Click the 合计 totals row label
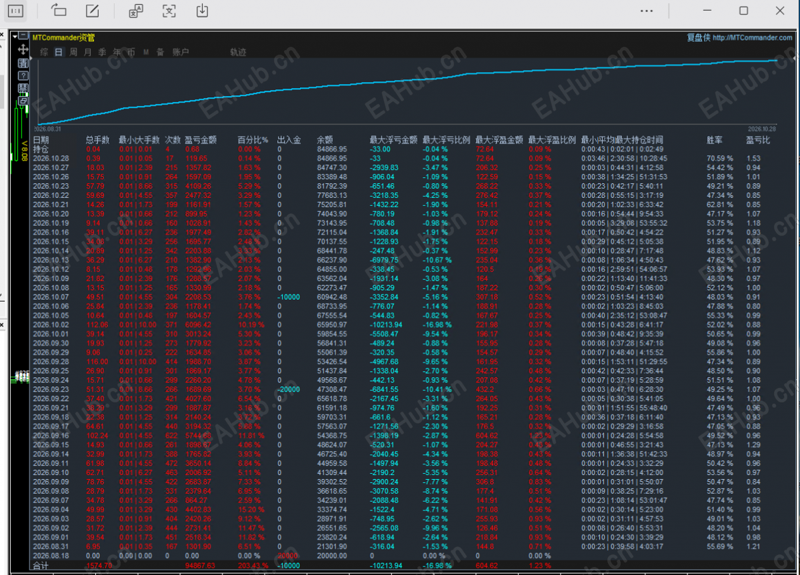The height and width of the screenshot is (575, 800). pos(41,566)
